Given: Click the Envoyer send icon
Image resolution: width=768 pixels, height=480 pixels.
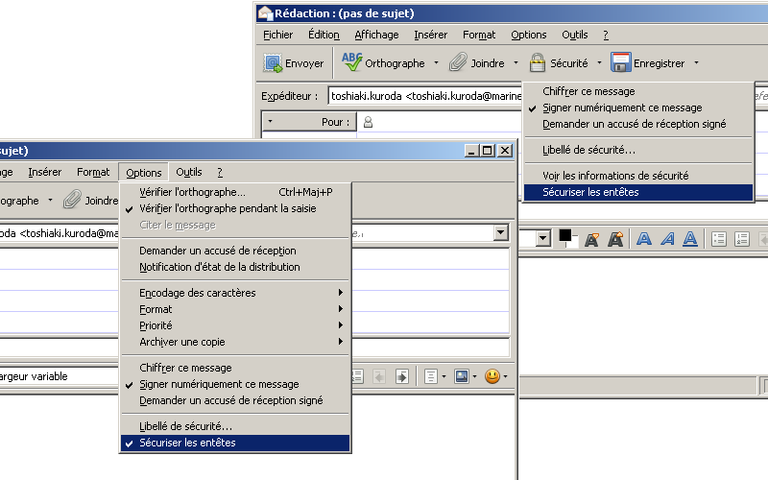Looking at the screenshot, I should tap(274, 63).
